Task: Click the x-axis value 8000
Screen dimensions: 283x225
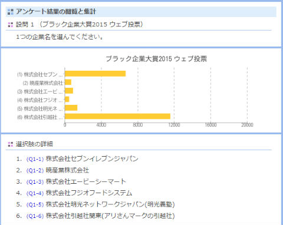Action: tap(138, 125)
